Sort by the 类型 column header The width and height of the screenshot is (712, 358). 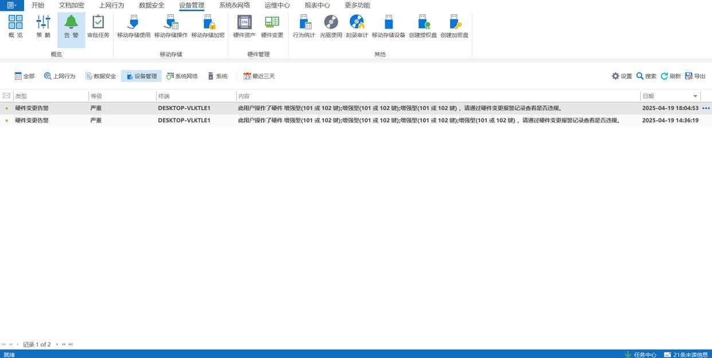coord(50,96)
